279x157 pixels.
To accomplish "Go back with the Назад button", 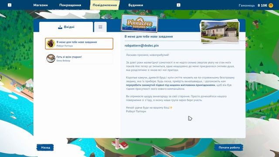I will [x=45, y=147].
